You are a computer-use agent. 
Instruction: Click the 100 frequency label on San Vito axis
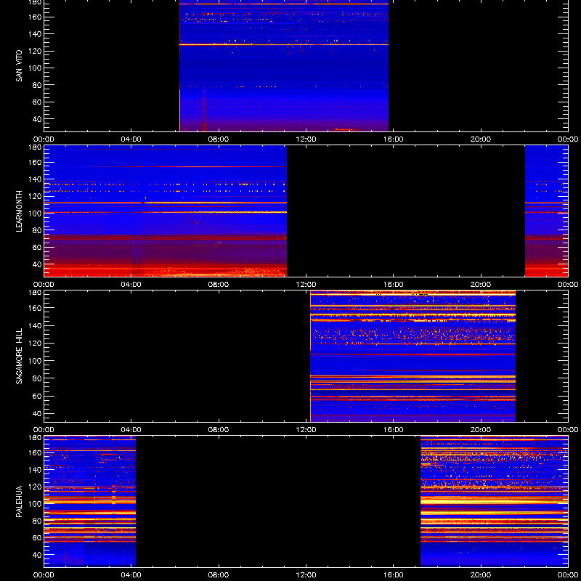(35, 68)
